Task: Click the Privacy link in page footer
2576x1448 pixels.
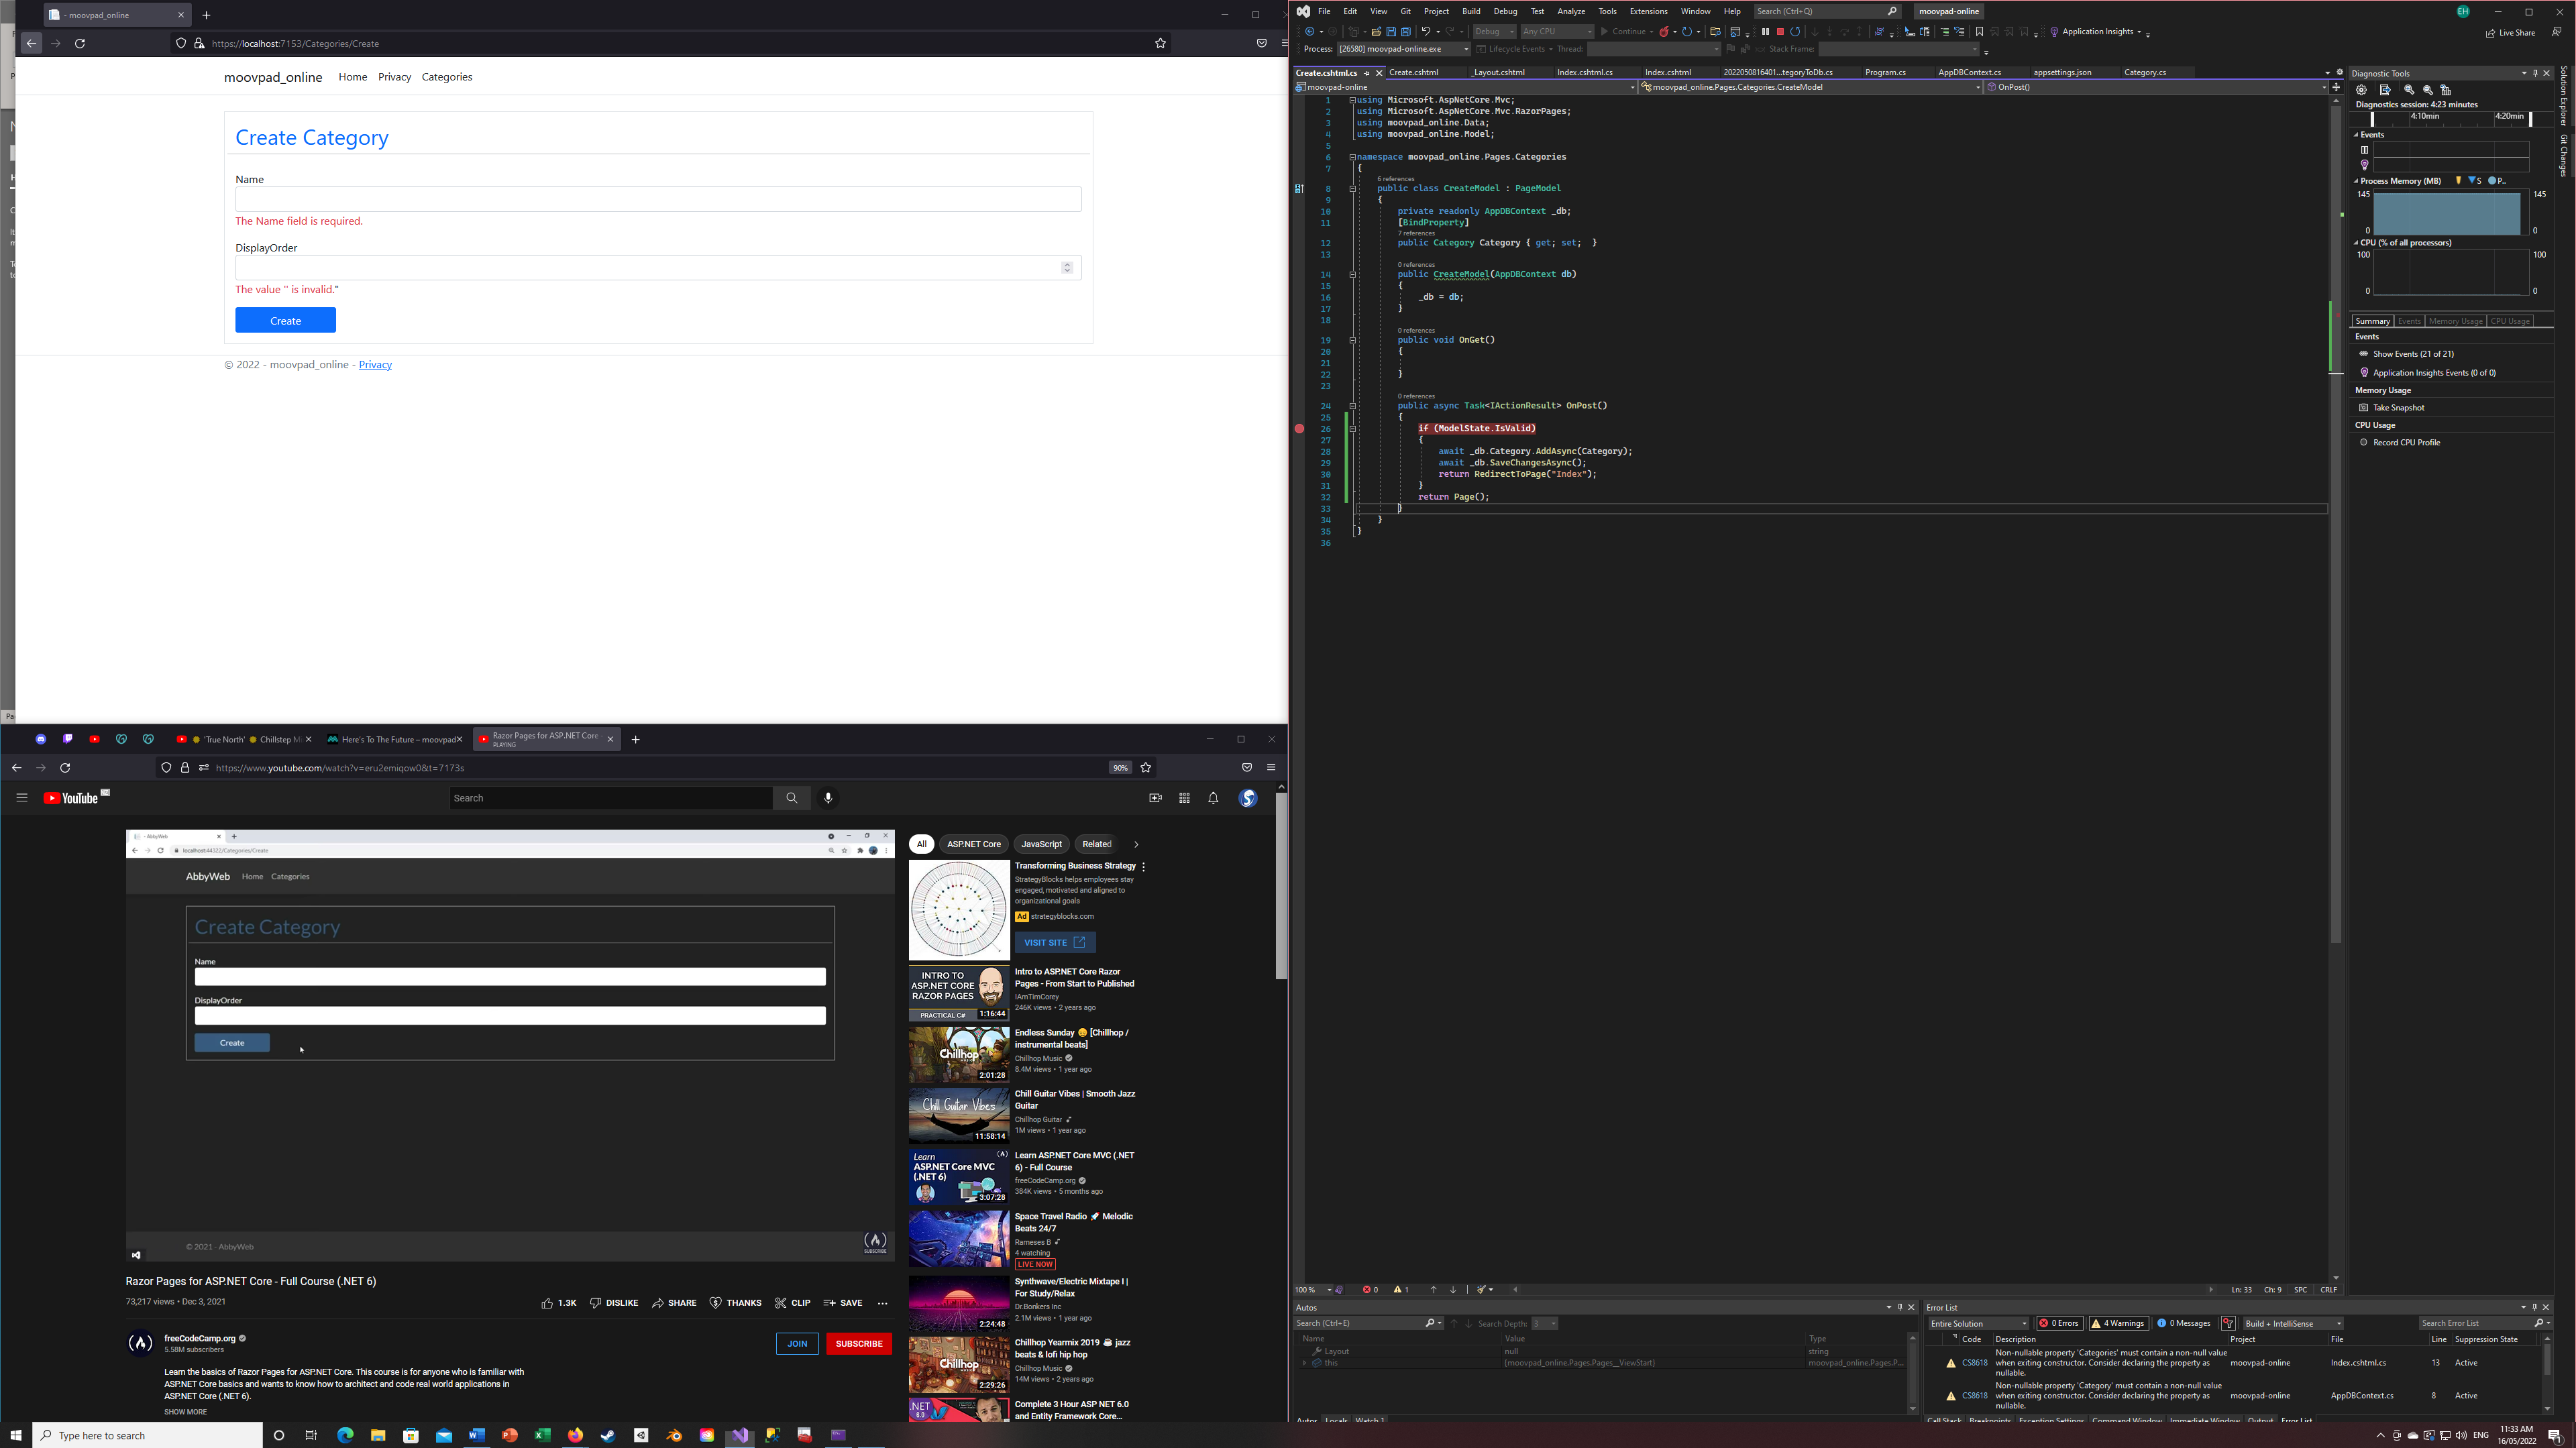Action: pos(375,365)
